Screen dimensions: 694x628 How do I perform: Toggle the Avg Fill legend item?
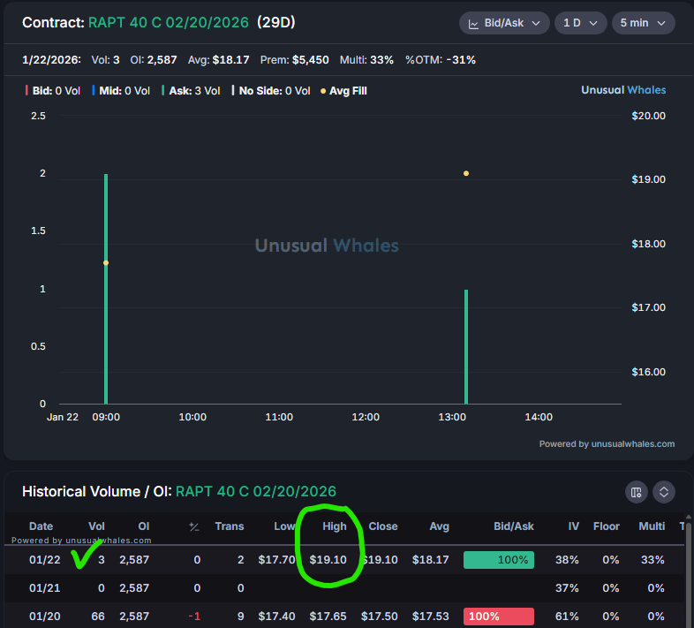[x=343, y=91]
